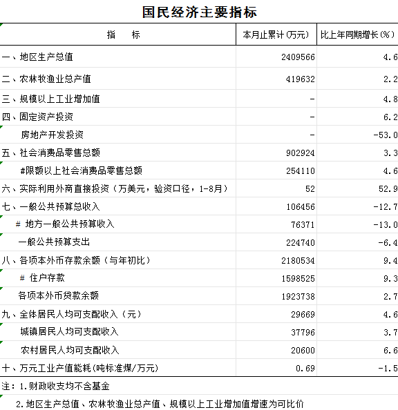
Task: Click the 各项本外币贷款余额 row label
Action: click(59, 295)
